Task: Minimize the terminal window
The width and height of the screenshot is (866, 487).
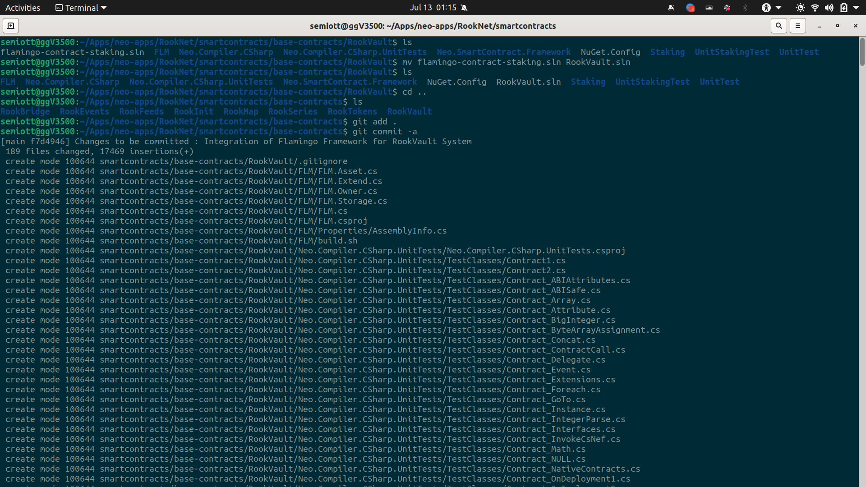Action: click(820, 26)
